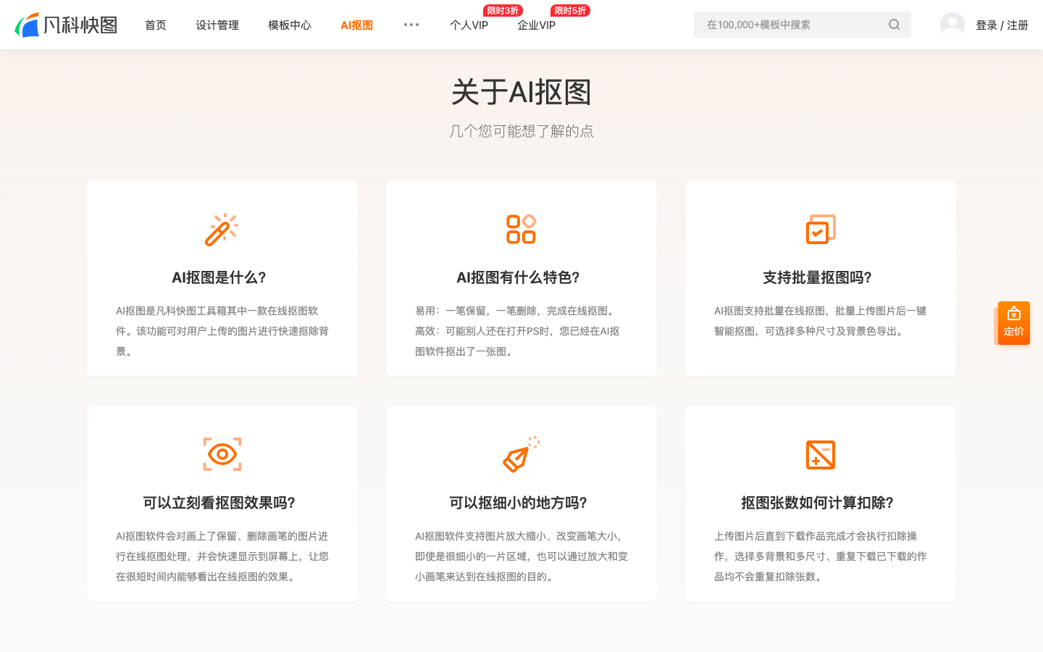Click the eye icon above 可以立刻看抠图效果吗

coord(222,454)
